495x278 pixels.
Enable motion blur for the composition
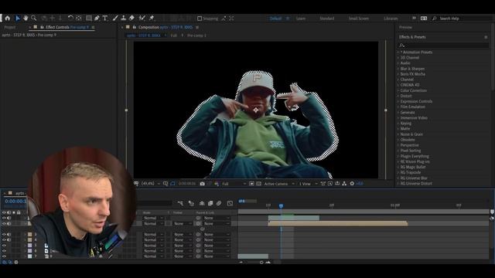pyautogui.click(x=219, y=203)
